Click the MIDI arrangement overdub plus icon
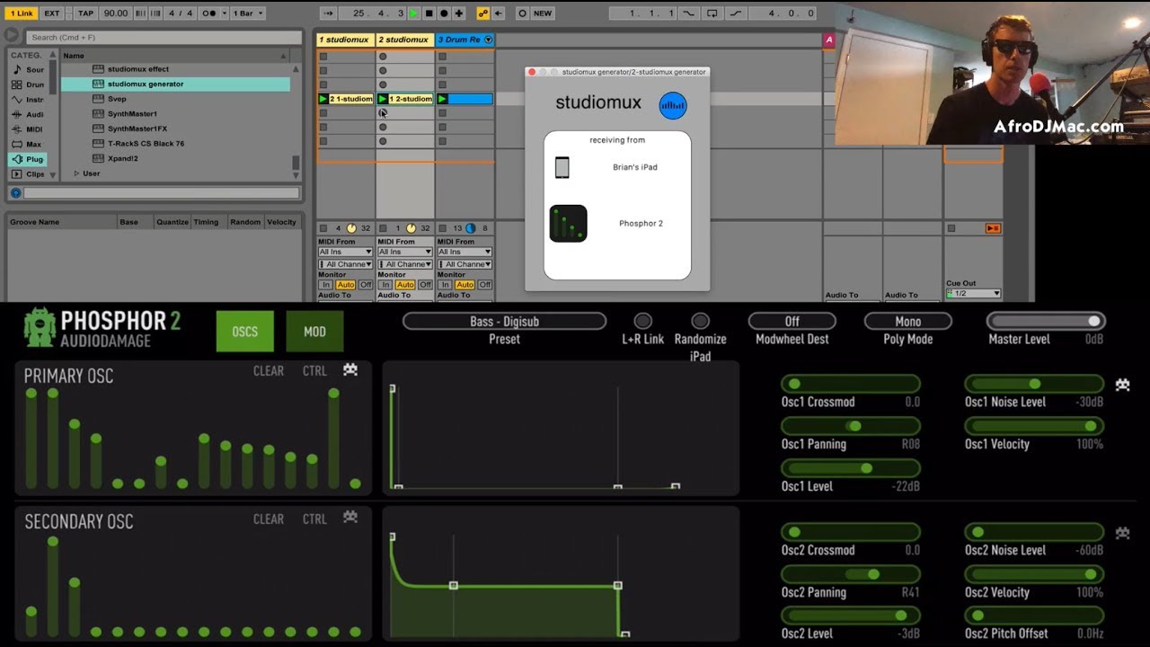This screenshot has width=1150, height=647. point(459,13)
